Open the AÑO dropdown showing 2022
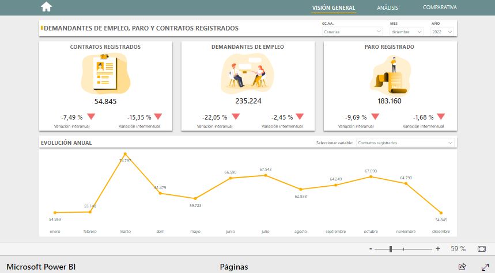This screenshot has width=495, height=273. point(442,32)
